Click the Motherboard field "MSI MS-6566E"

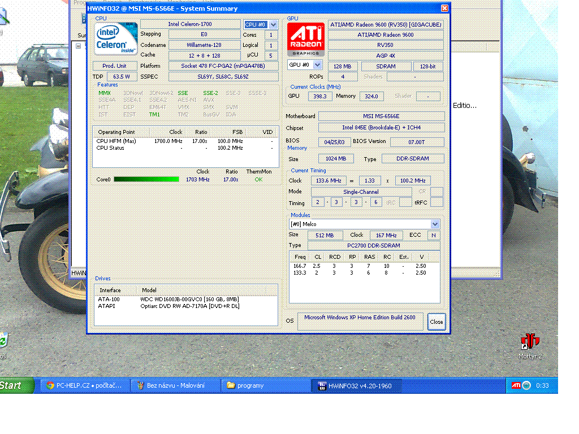[x=381, y=116]
